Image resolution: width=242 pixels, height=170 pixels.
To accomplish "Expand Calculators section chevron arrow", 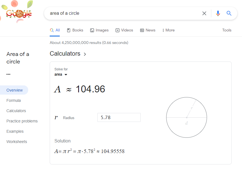I will coord(85,54).
